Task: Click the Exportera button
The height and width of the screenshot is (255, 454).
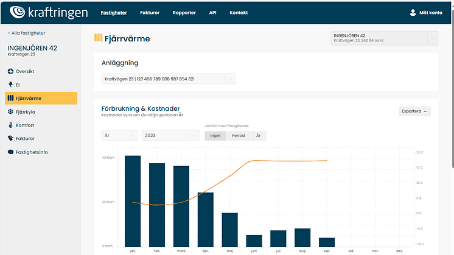Action: [415, 111]
